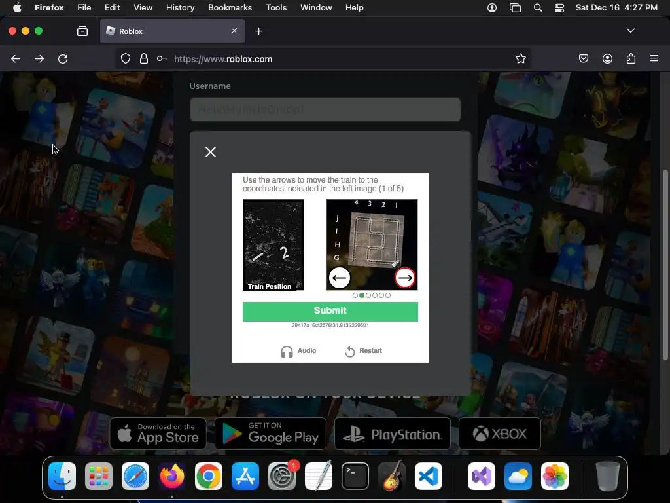Open Firefox from the dock
Viewport: 670px width, 503px height.
172,476
